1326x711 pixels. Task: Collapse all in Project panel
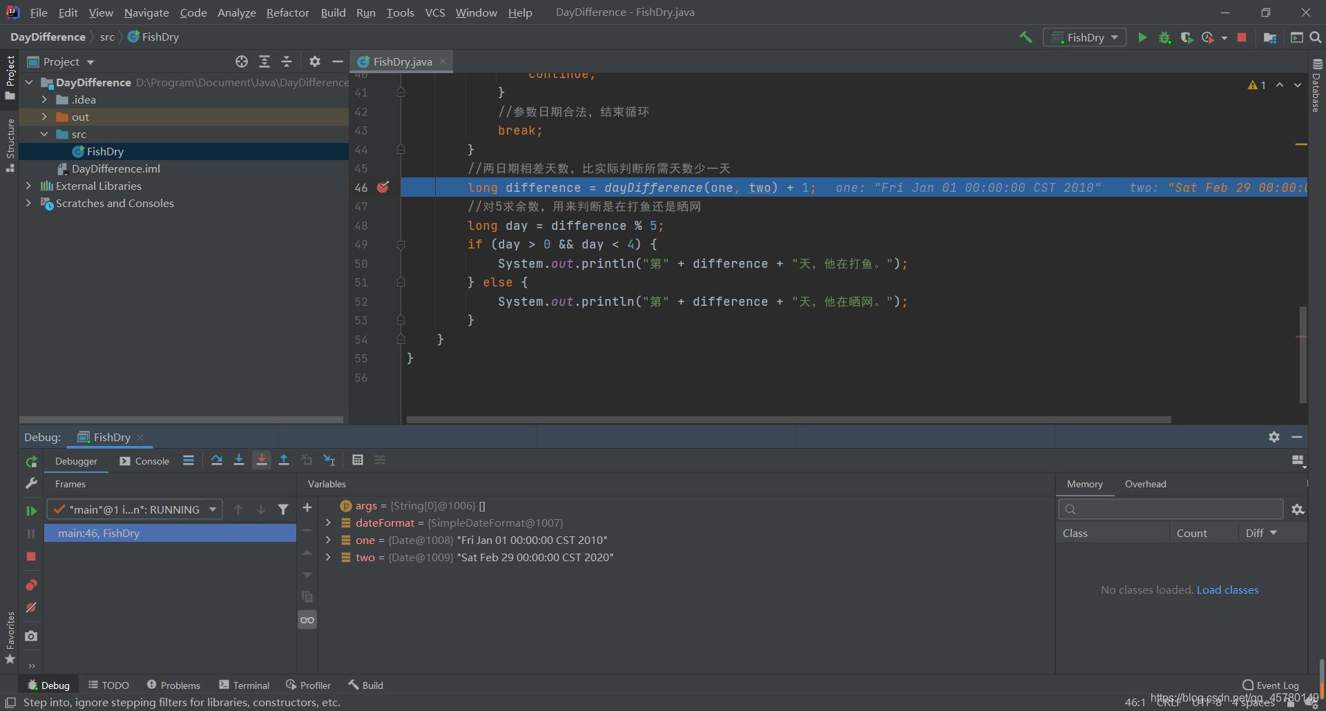tap(287, 61)
